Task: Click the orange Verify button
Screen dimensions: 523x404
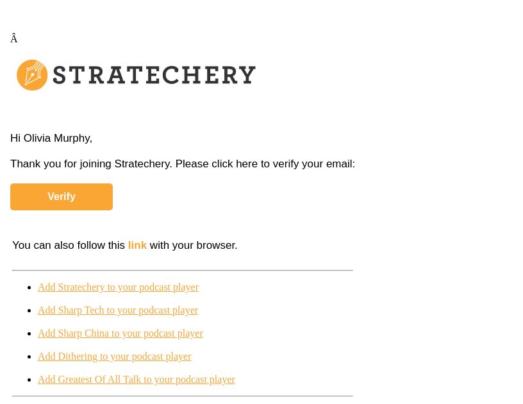Action: click(x=62, y=197)
